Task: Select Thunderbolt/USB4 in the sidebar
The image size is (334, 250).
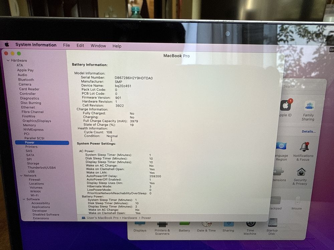Action: (41, 168)
